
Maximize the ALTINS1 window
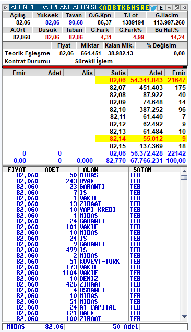click(176, 8)
